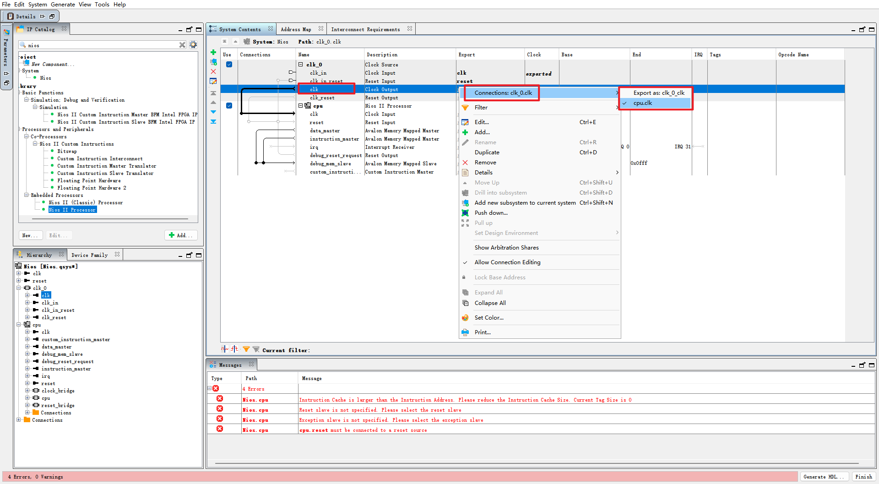Click the Parameters sidebar icon
Image resolution: width=879 pixels, height=484 pixels.
point(6,32)
